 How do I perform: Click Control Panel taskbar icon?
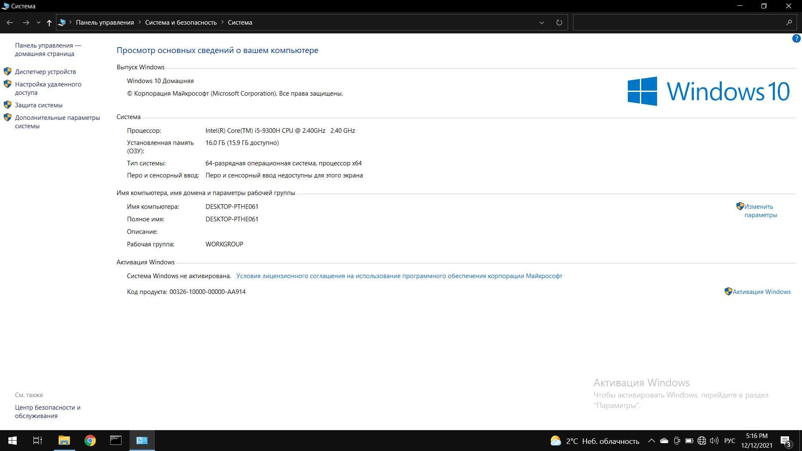point(142,441)
